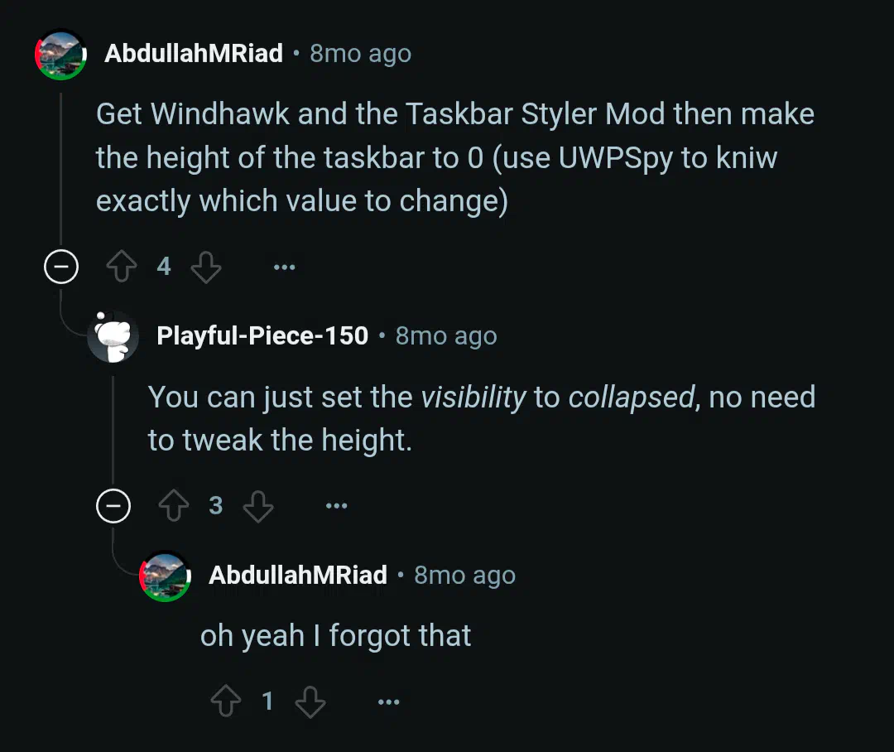Image resolution: width=894 pixels, height=752 pixels.
Task: Open more options on 'oh yeah I forgot that'
Action: coord(389,701)
